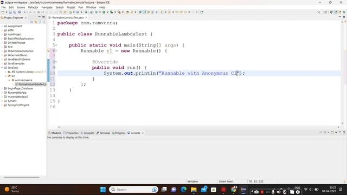
Task: Click the Debug bug toolbar icon
Action: pyautogui.click(x=97, y=12)
